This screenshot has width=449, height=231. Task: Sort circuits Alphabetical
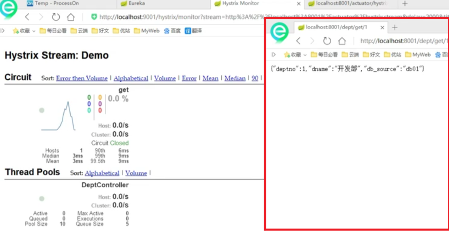point(131,78)
